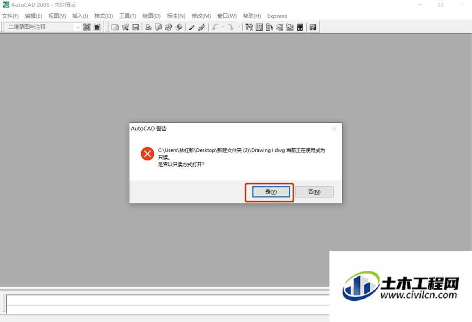This screenshot has width=472, height=322.
Task: Open the 视图(V) menu
Action: [57, 16]
